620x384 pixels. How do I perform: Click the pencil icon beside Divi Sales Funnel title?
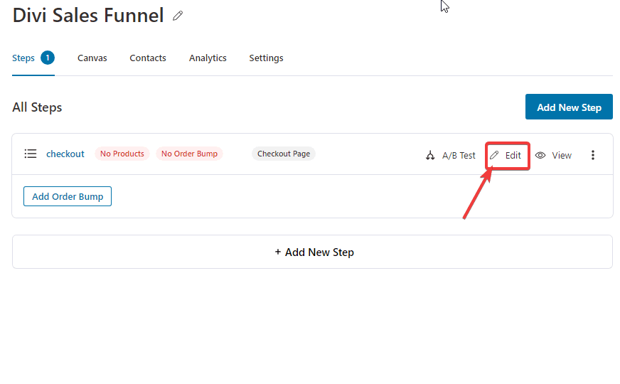[178, 16]
